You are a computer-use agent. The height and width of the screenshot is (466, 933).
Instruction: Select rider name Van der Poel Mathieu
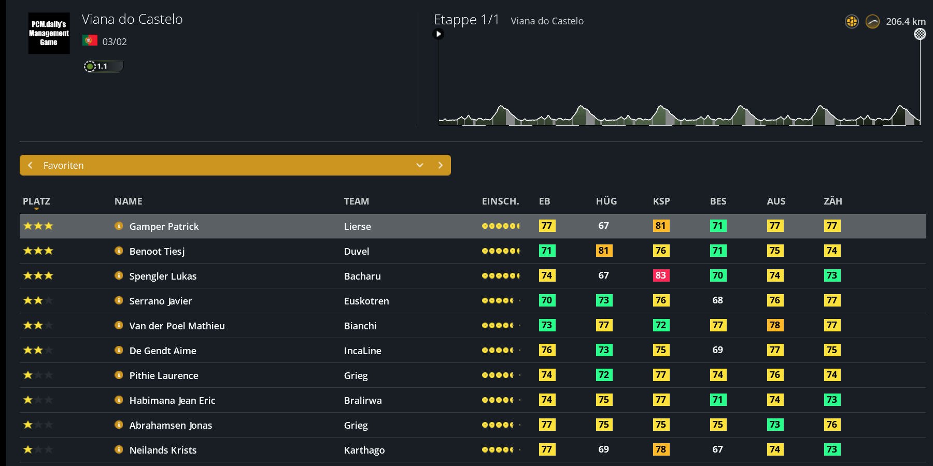coord(177,326)
